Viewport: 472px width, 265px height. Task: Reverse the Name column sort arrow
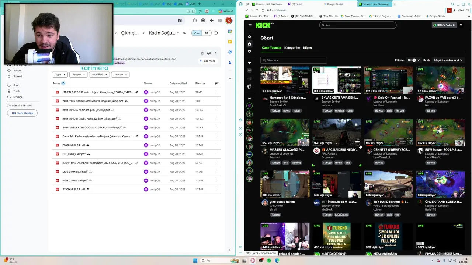point(63,83)
